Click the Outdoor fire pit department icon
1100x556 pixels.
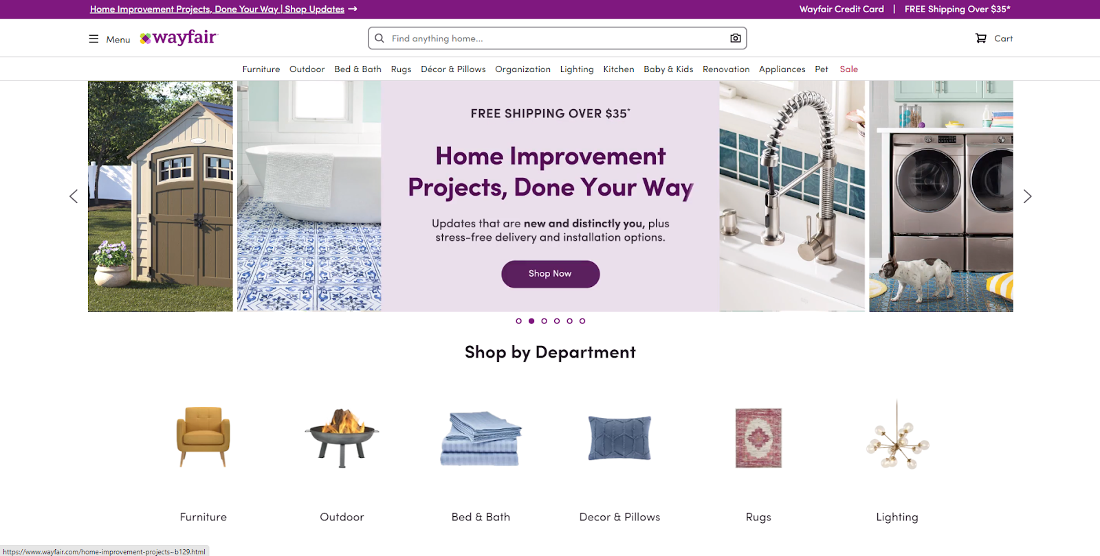click(x=342, y=438)
